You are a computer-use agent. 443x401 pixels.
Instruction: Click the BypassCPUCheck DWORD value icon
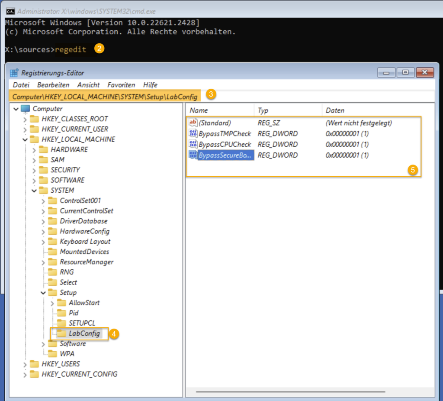[193, 144]
